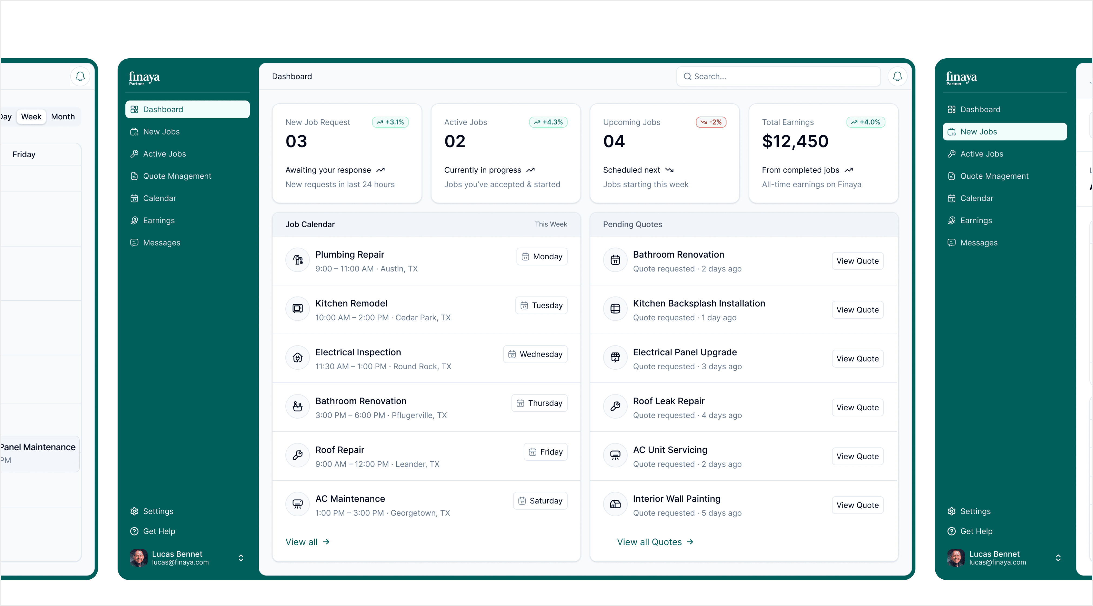Expand Lucas Bennet account switcher
The height and width of the screenshot is (606, 1093).
(x=241, y=558)
